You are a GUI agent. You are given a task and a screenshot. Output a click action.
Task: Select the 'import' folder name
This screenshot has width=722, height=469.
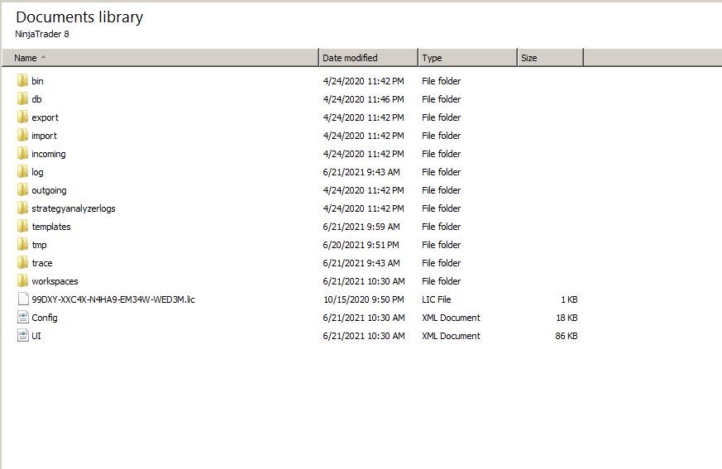point(44,136)
